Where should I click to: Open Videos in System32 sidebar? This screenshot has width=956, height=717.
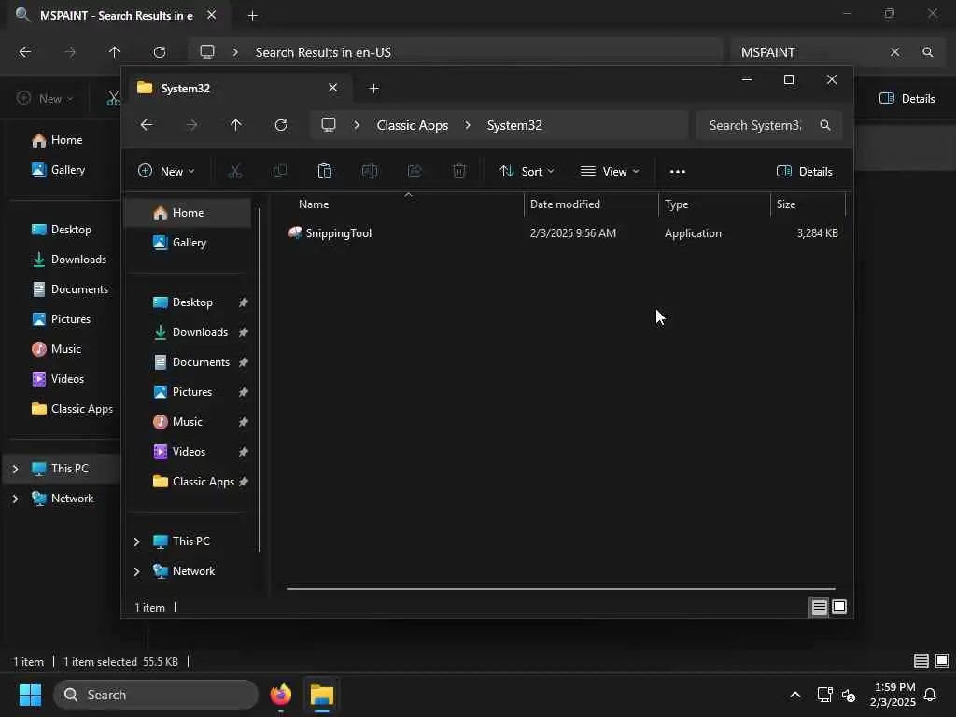tap(188, 452)
